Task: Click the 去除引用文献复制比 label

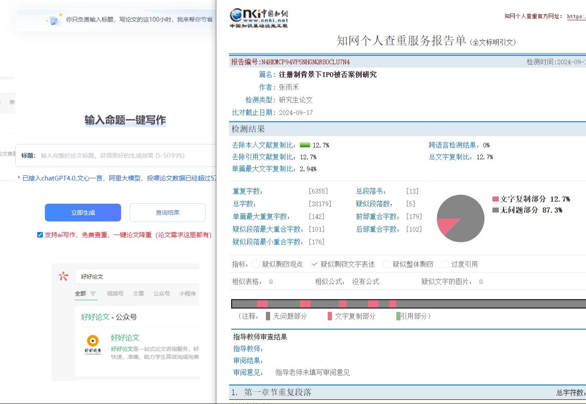Action: tap(264, 157)
